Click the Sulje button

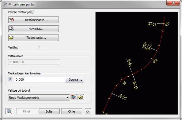(49, 111)
